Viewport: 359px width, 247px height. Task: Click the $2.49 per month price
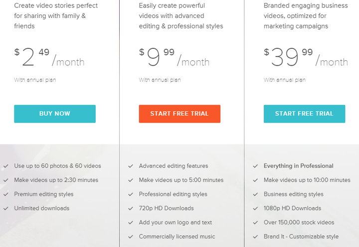(49, 57)
